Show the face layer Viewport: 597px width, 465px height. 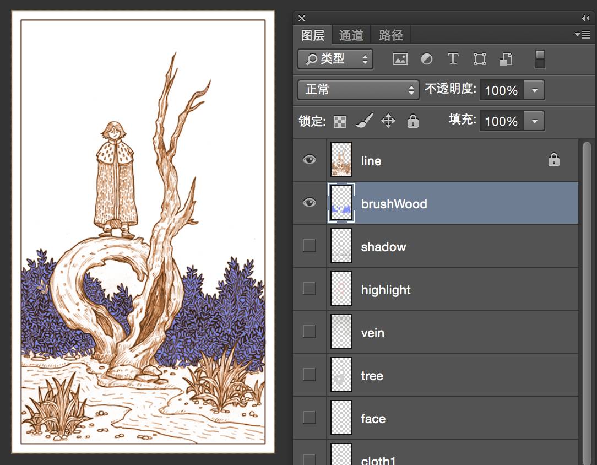click(x=309, y=418)
